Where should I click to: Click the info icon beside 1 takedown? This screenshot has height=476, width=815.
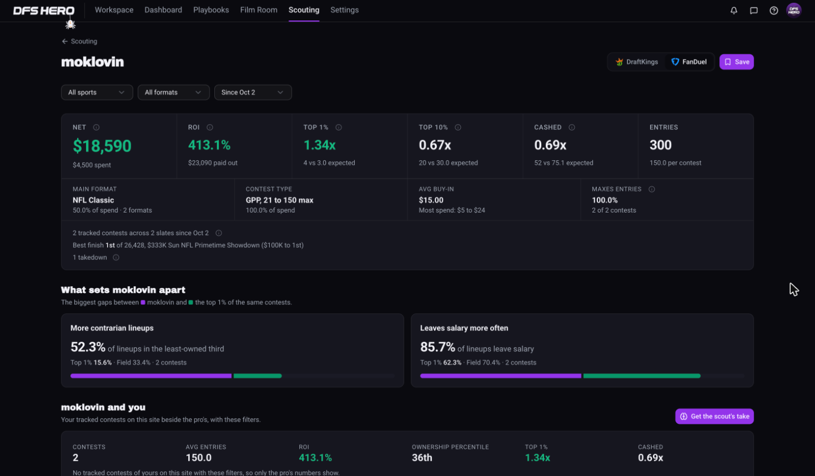116,257
